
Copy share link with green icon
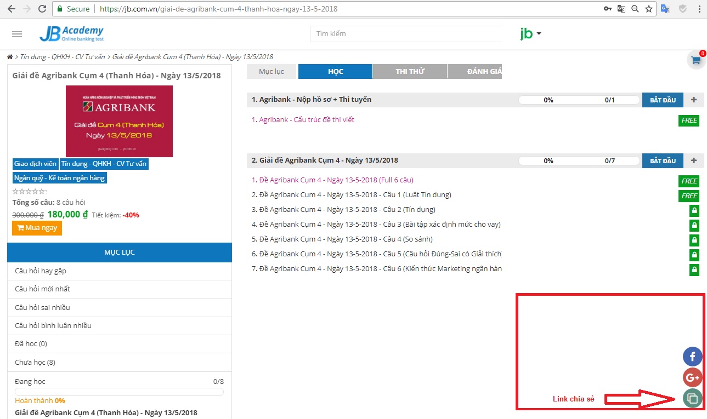tap(692, 398)
